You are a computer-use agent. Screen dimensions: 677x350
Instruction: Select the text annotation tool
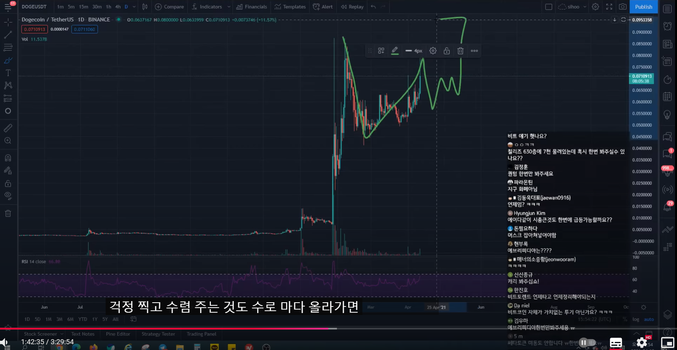(x=8, y=73)
